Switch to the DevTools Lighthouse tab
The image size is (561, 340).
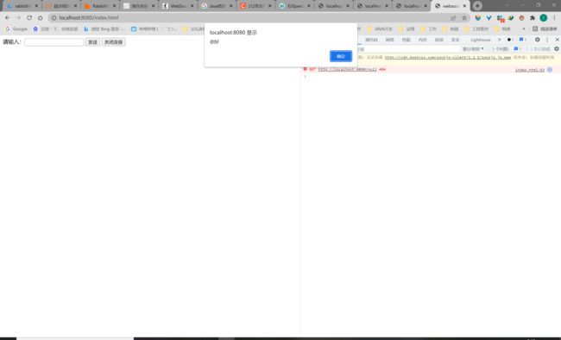pyautogui.click(x=481, y=40)
